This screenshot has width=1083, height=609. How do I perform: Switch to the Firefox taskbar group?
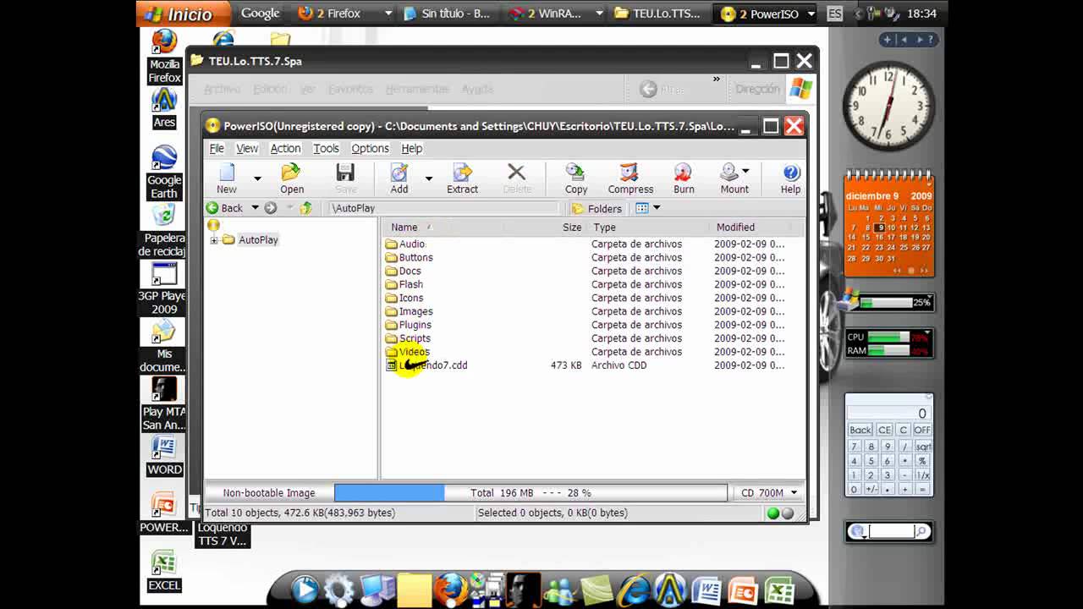coord(344,14)
